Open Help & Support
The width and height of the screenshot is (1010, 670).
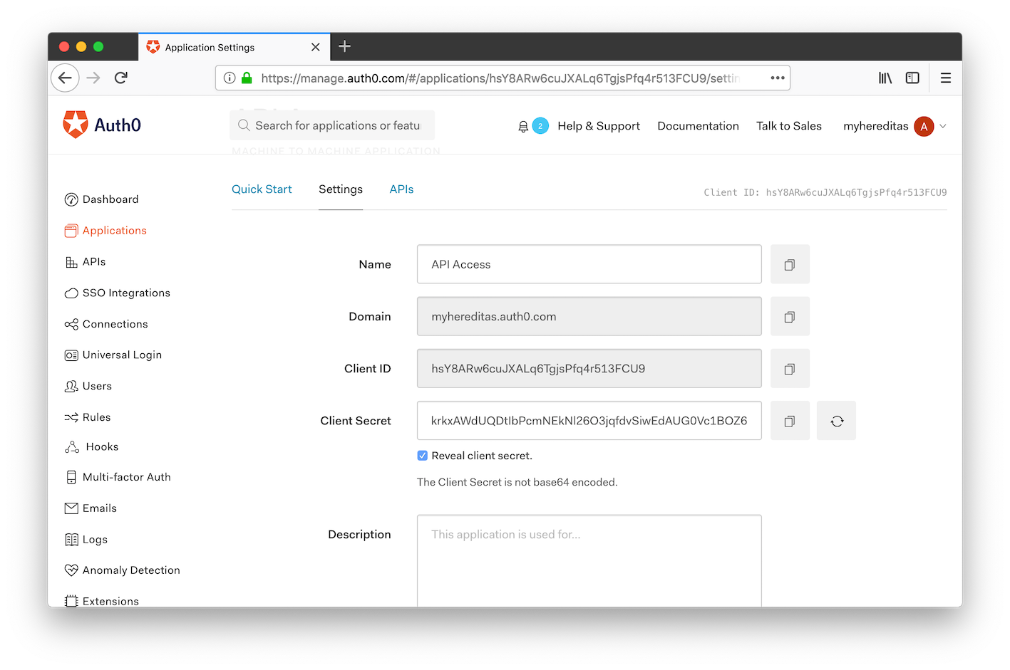point(599,126)
